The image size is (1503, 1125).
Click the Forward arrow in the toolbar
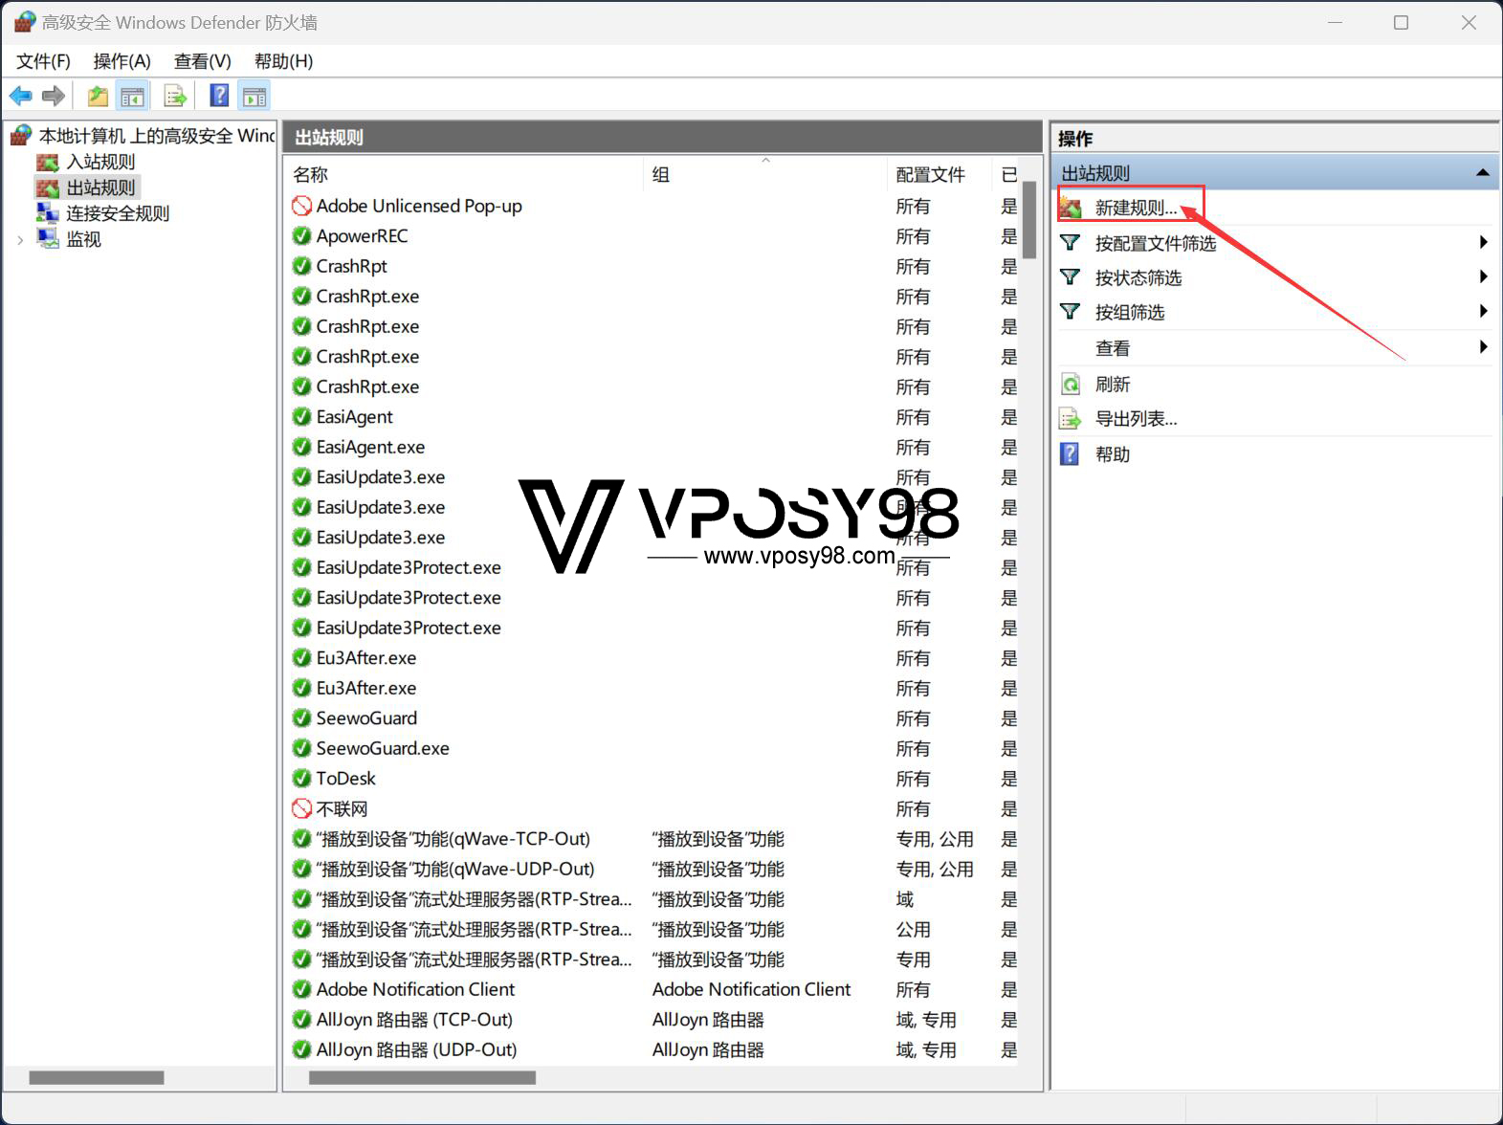(54, 96)
